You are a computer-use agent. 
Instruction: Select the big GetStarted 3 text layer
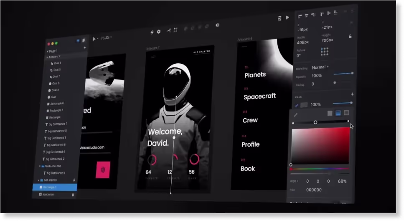[55, 138]
